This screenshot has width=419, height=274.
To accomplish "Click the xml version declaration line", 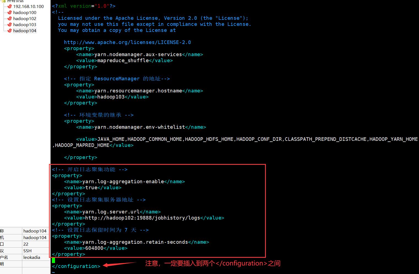I will [84, 6].
